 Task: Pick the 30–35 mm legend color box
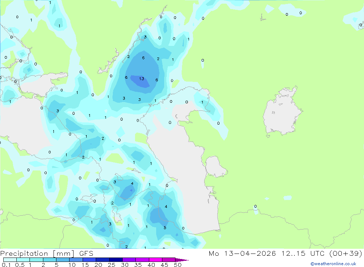point(129,260)
